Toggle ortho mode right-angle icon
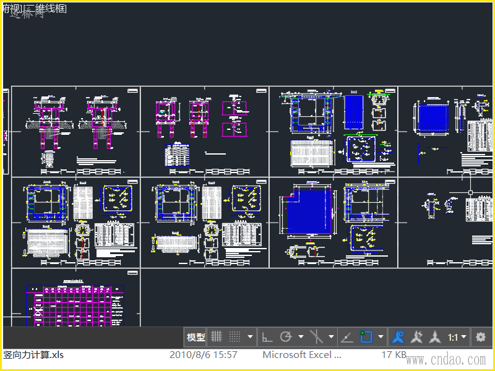Screen dimensions: 495x371 pyautogui.click(x=267, y=337)
